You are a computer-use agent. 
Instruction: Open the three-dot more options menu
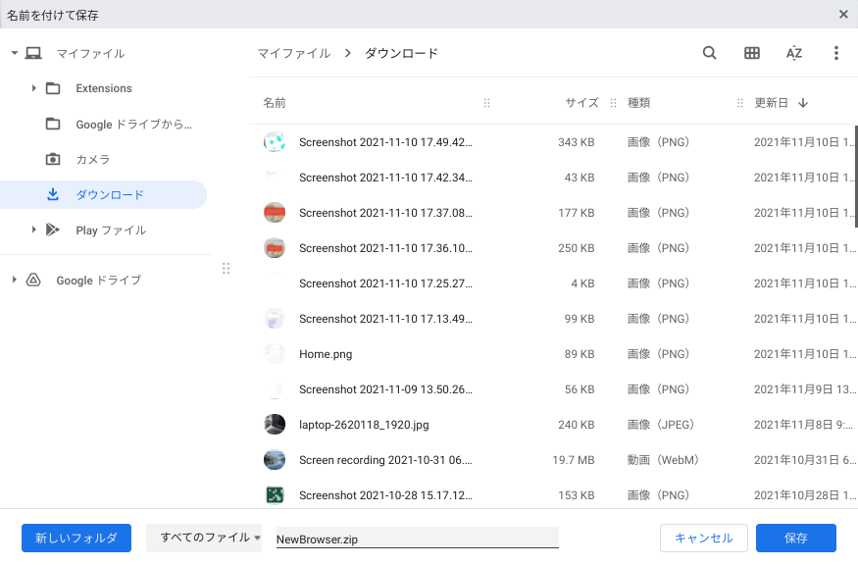point(836,53)
